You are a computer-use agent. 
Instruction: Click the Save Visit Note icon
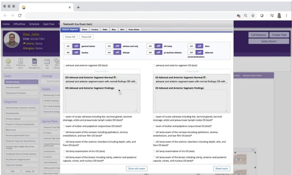[x=8, y=61]
